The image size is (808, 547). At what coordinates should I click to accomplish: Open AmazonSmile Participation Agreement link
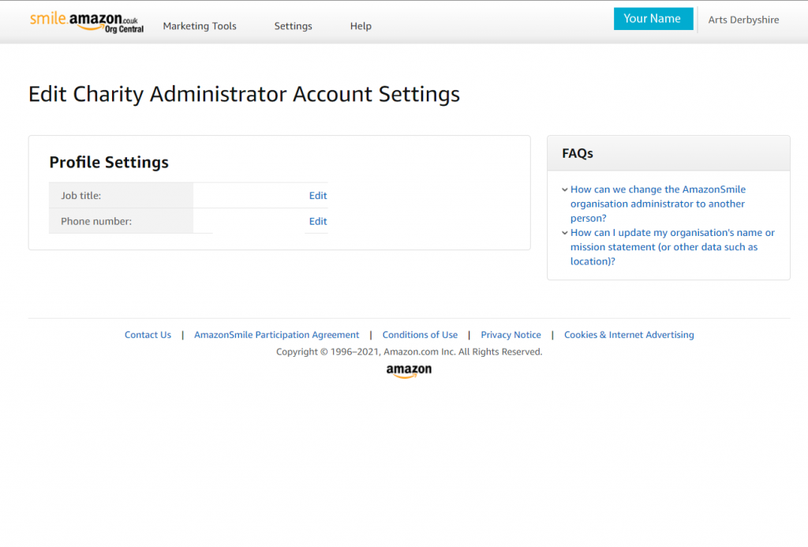click(277, 335)
